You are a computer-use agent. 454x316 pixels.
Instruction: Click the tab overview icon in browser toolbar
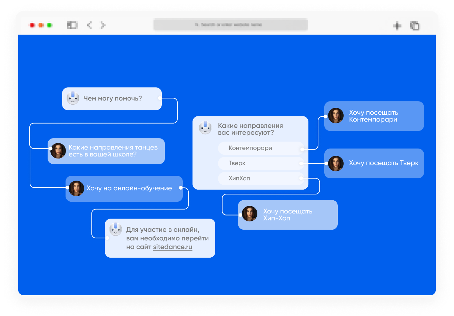coord(415,26)
